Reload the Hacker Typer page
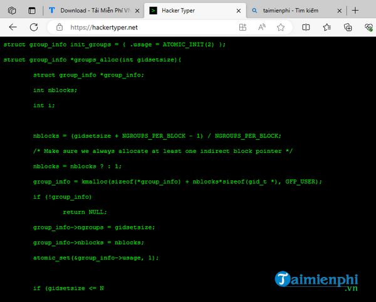 click(x=35, y=28)
